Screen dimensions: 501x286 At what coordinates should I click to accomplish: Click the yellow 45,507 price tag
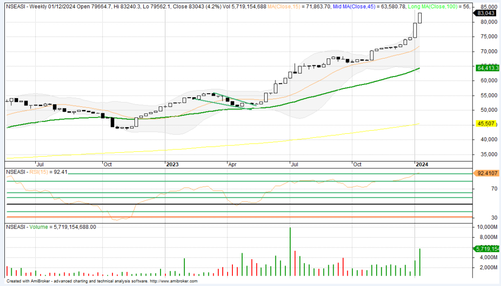tap(486, 124)
